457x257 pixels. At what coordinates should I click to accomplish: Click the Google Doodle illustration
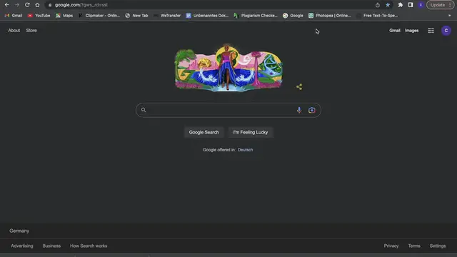click(228, 68)
